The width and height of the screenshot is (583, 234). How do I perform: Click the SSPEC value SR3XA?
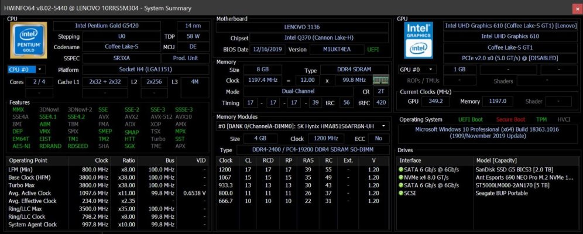coord(122,58)
